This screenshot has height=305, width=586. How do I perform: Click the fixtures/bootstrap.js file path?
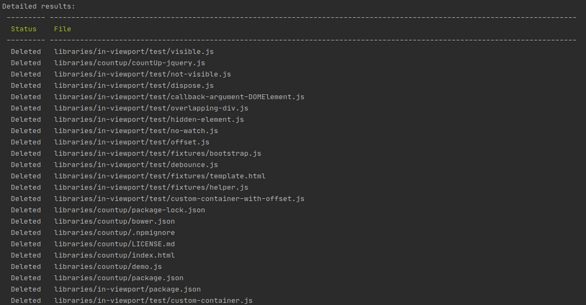[x=157, y=154]
